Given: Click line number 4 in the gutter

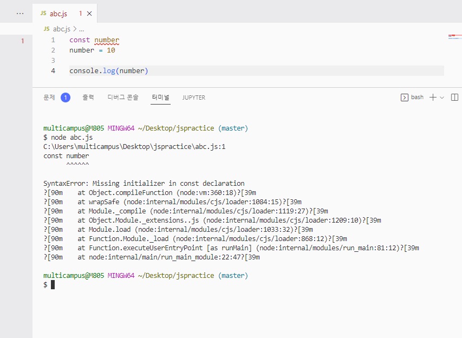Looking at the screenshot, I should click(x=53, y=71).
